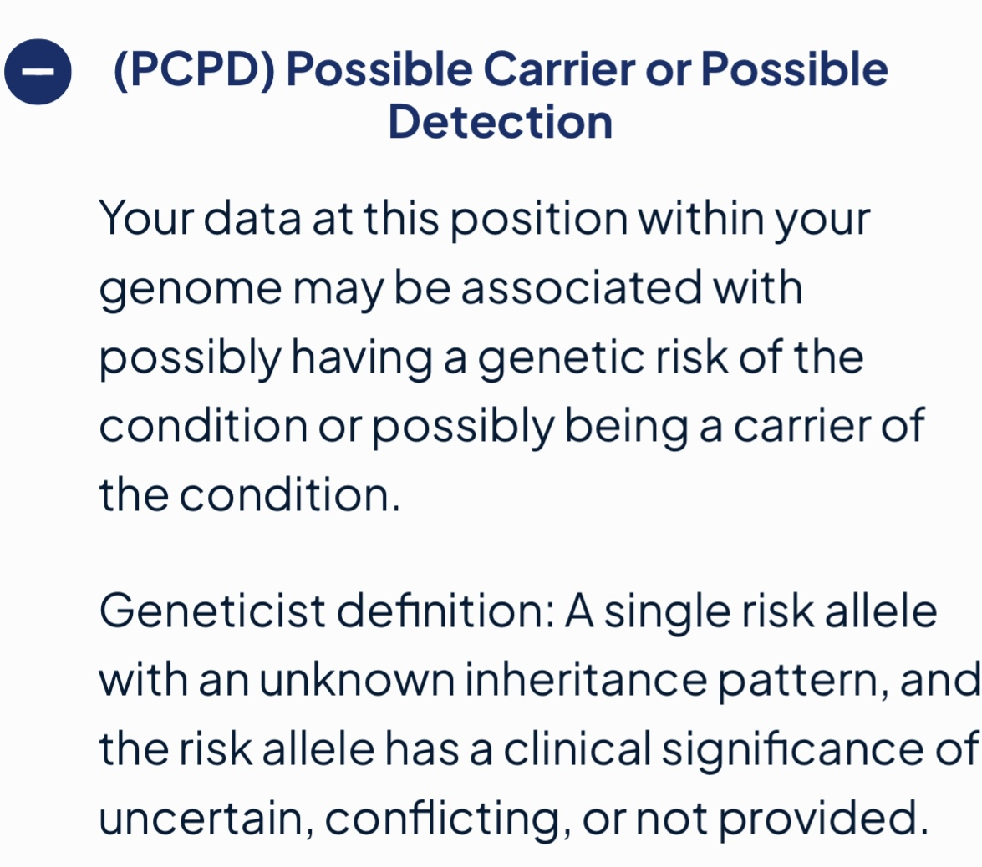Click the "Geneticist definition:" label
This screenshot has height=867, width=982.
click(327, 611)
